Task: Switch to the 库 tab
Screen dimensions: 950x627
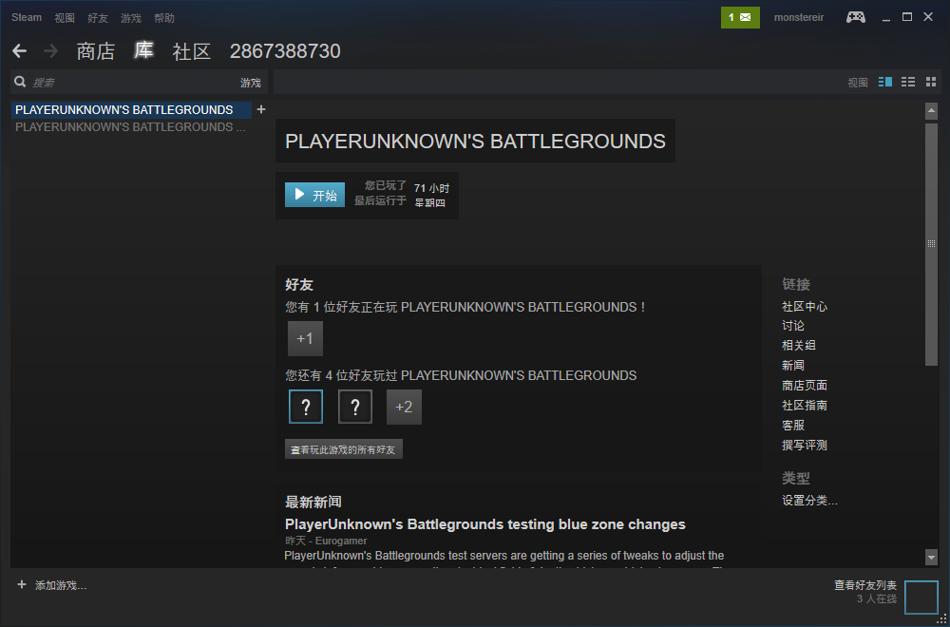Action: 143,51
